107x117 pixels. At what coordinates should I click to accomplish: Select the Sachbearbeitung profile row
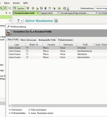click(x=58, y=51)
